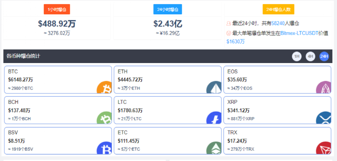Switch statistics to 4H timeframe
The image size is (337, 161).
pos(310,56)
